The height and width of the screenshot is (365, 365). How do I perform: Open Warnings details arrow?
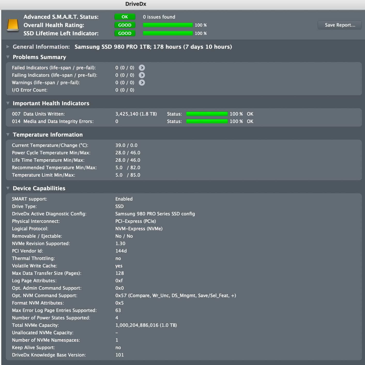[x=142, y=83]
